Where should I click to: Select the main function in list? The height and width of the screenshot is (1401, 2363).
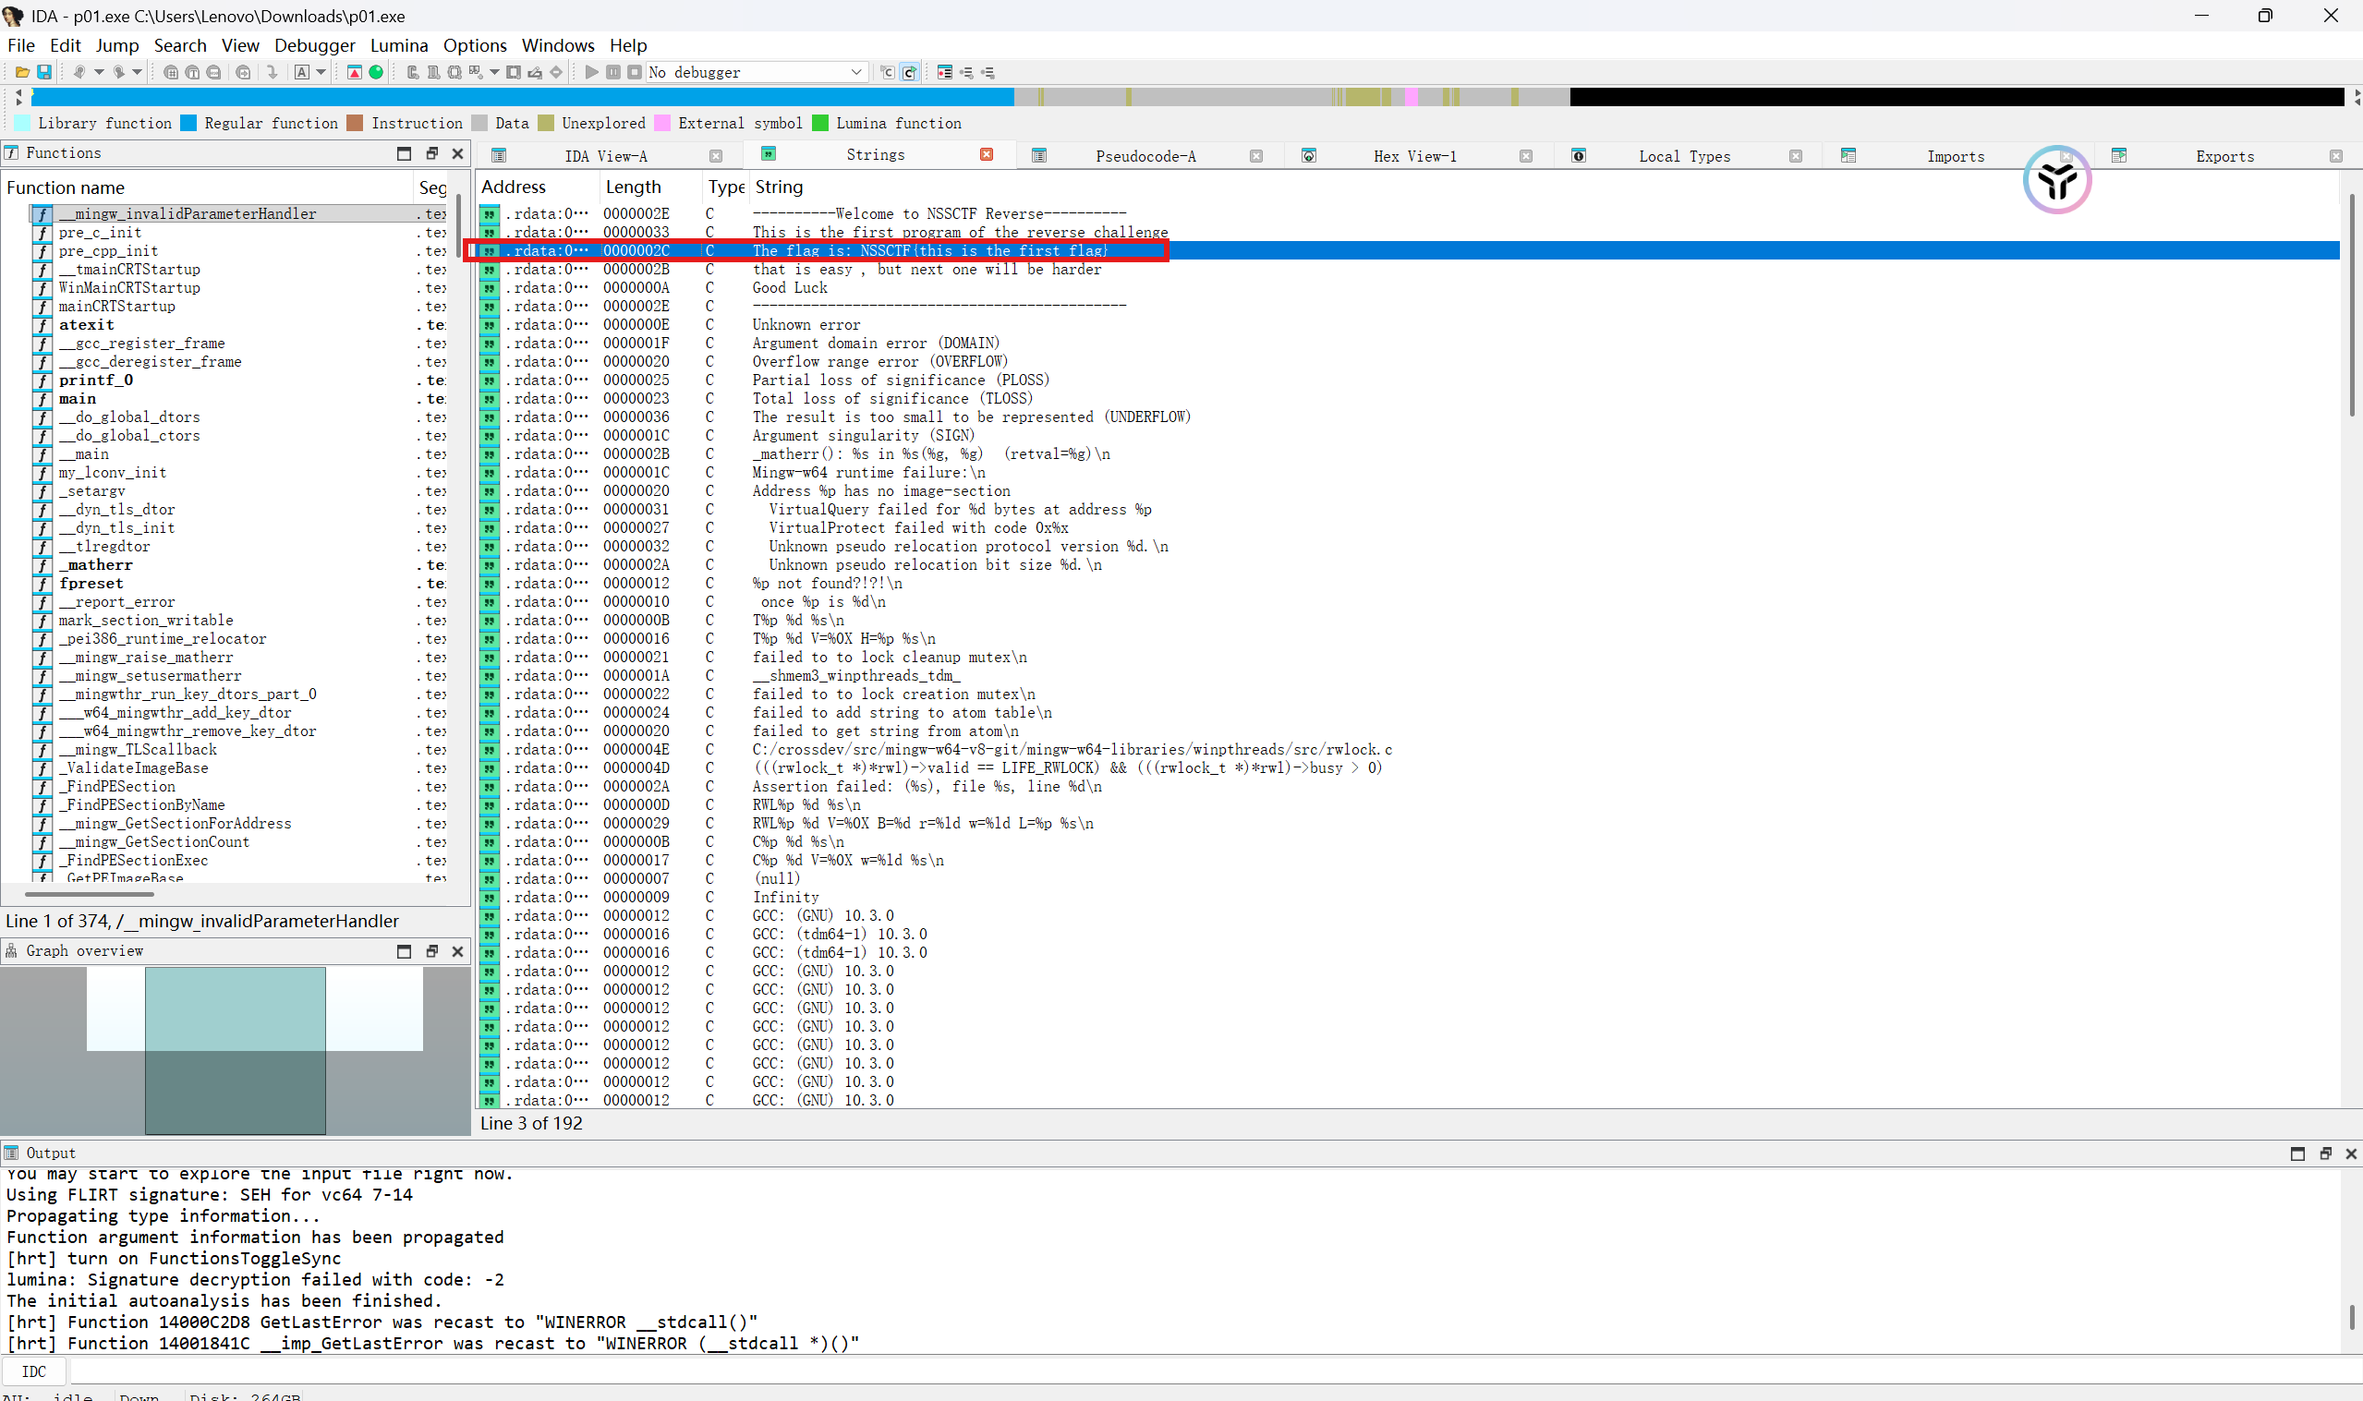[x=78, y=398]
